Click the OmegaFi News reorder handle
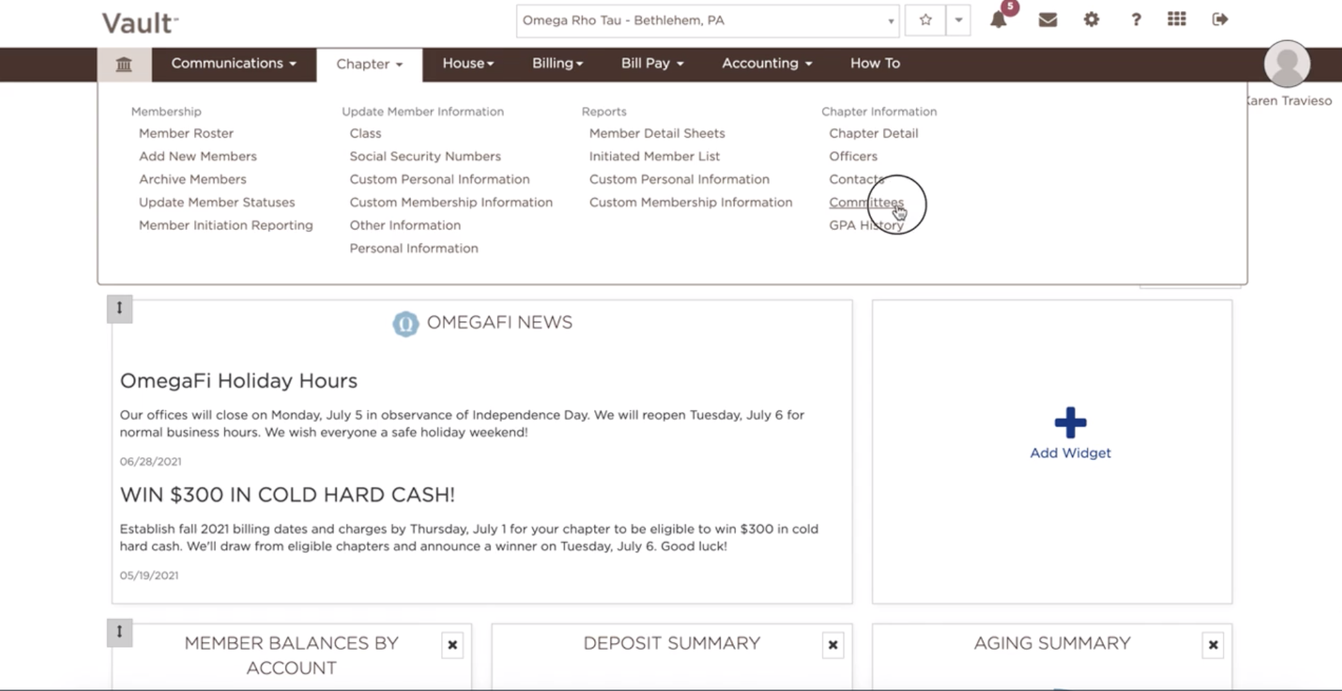The height and width of the screenshot is (691, 1342). point(119,309)
